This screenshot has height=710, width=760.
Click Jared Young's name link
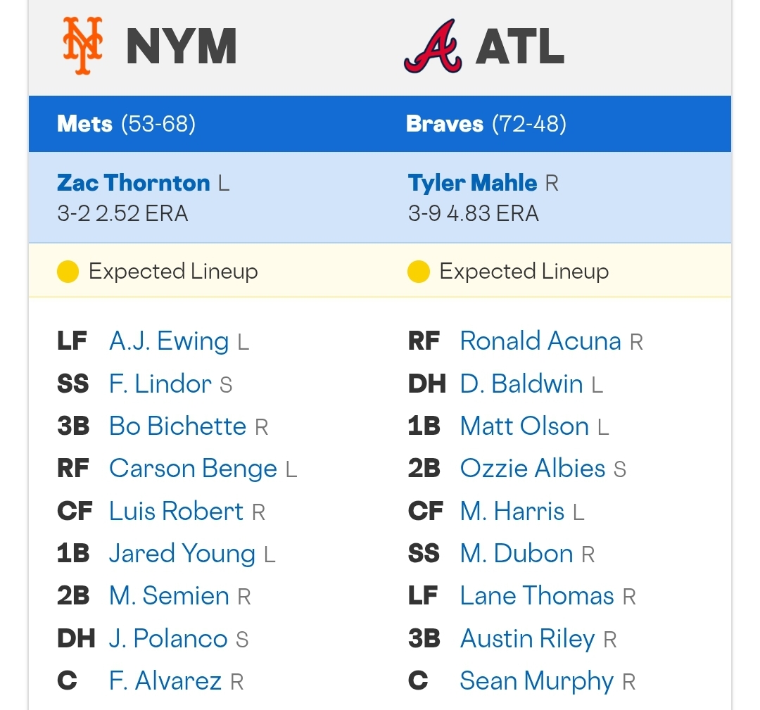coord(182,554)
